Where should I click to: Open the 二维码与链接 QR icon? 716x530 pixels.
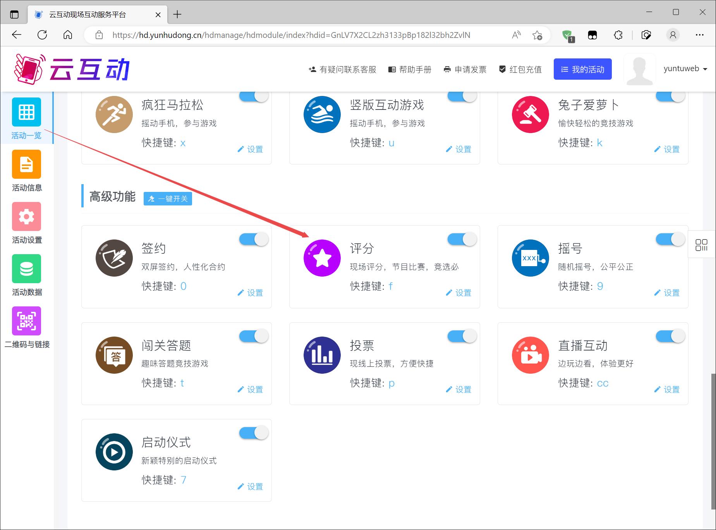26,321
